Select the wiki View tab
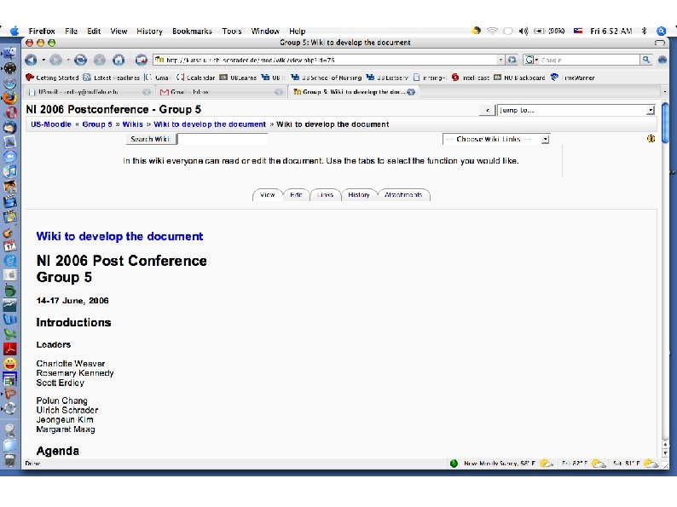 [x=267, y=195]
